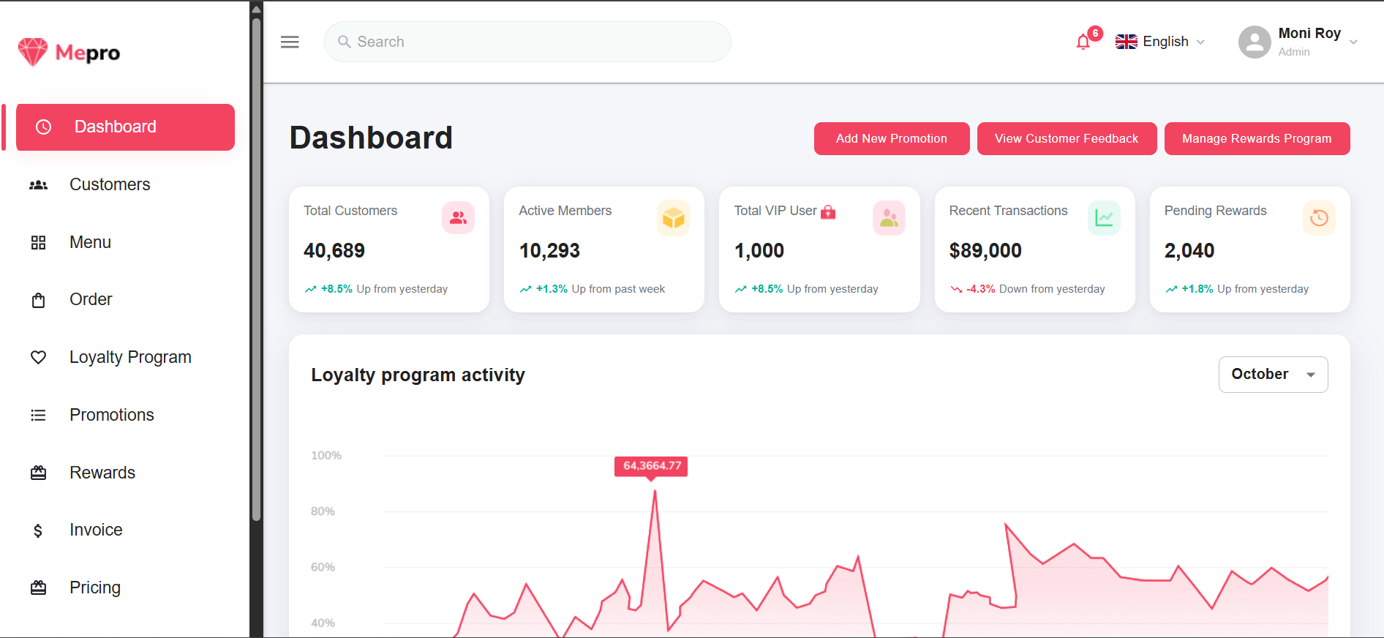Open the Customers menu item
1384x638 pixels.
[110, 184]
